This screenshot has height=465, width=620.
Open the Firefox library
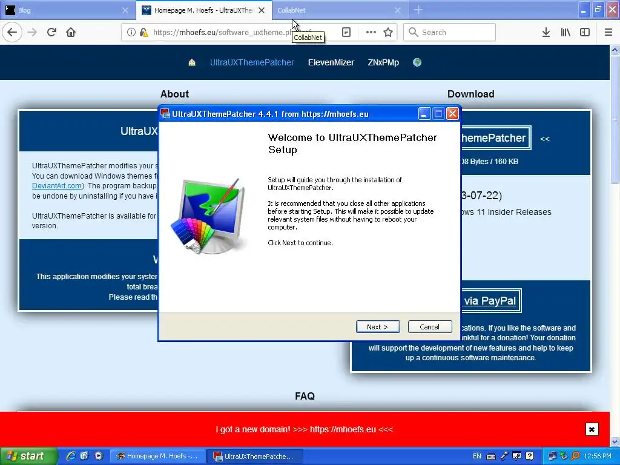566,33
